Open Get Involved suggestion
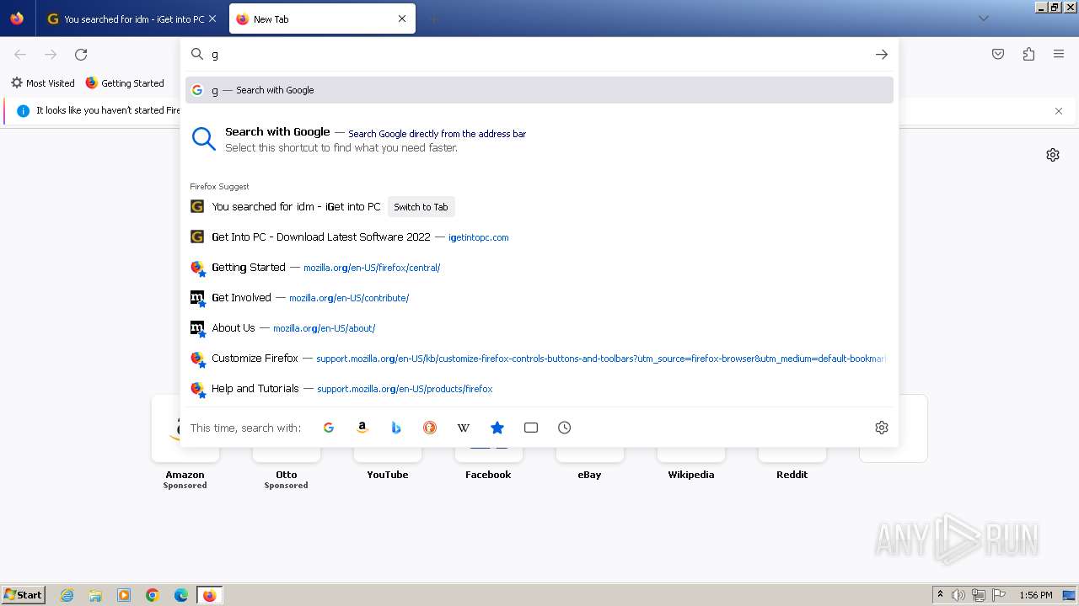The height and width of the screenshot is (606, 1079). point(539,298)
